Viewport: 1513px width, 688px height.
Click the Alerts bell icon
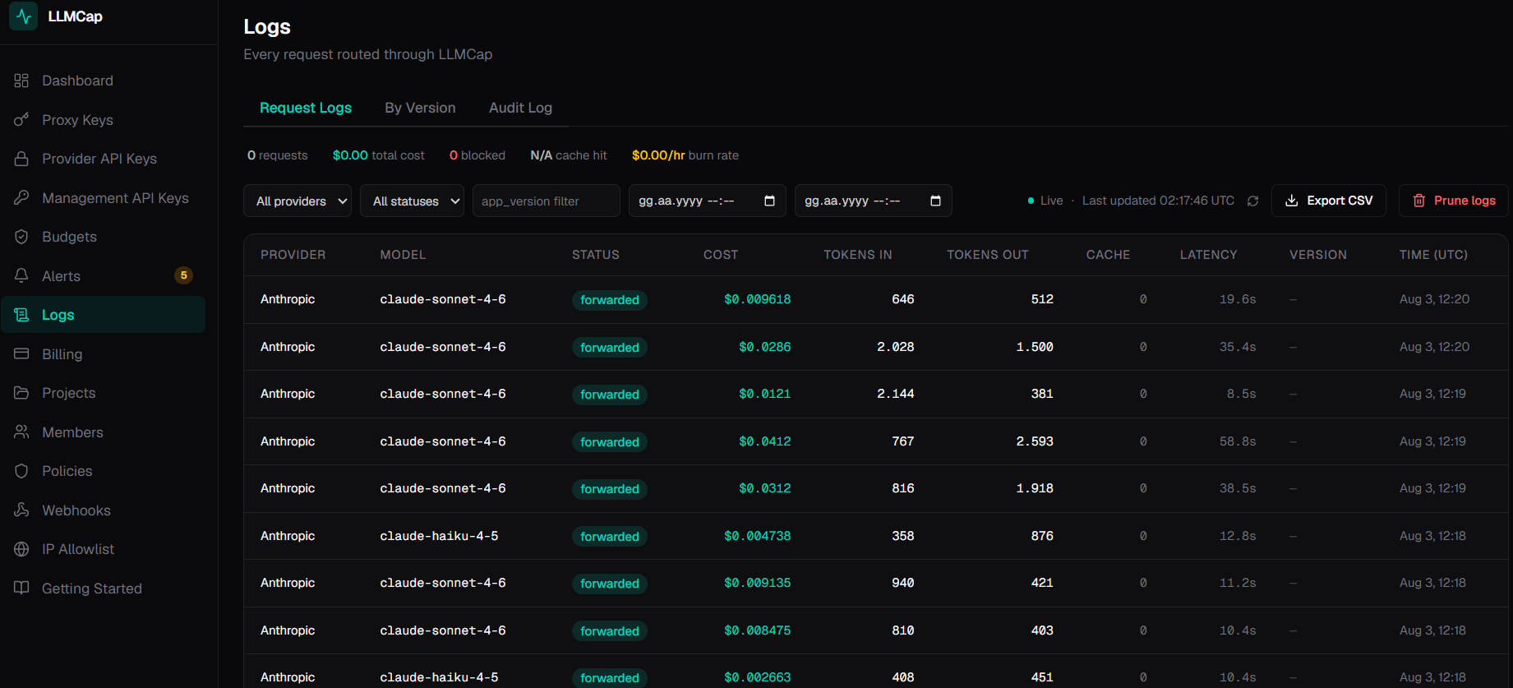(x=21, y=276)
